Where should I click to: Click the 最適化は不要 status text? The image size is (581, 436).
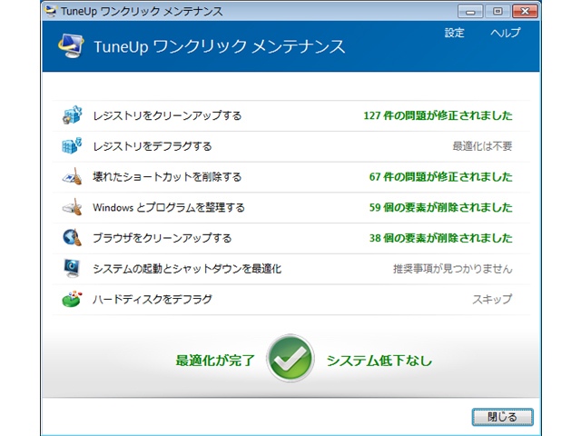click(482, 146)
